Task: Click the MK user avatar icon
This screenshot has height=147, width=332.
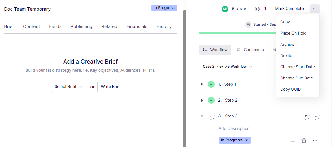Action: (225, 9)
